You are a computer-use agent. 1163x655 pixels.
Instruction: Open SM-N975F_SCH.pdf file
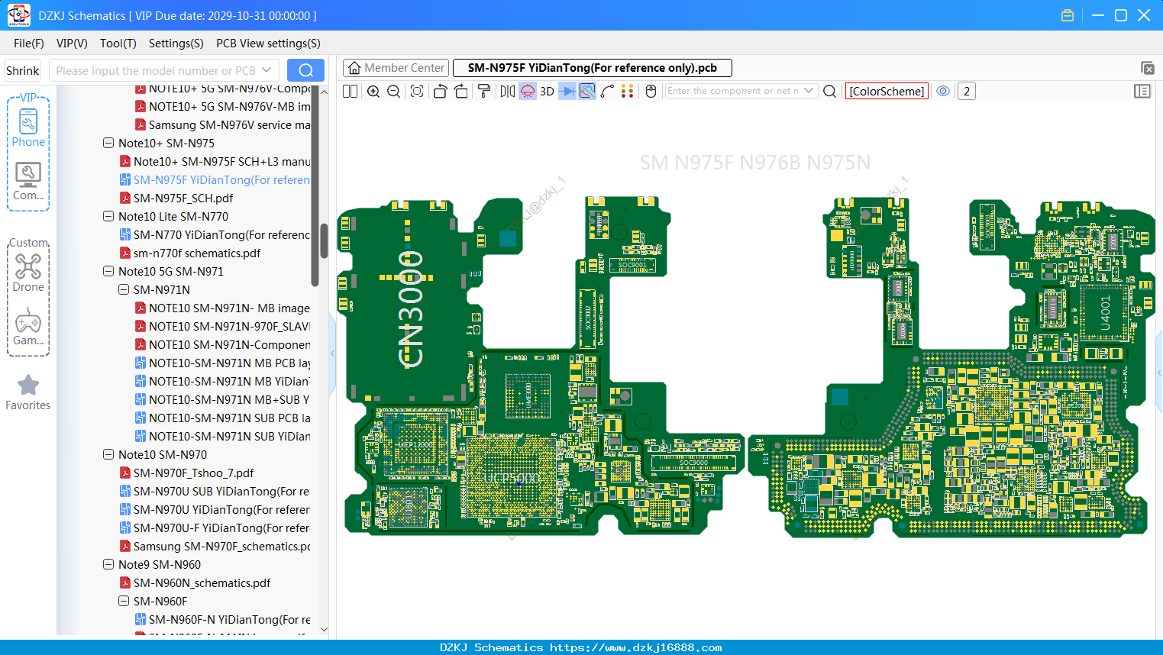coord(183,198)
